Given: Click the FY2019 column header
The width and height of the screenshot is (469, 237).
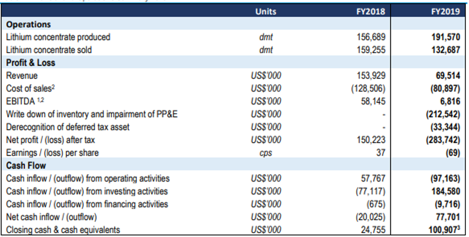Looking at the screenshot, I should tap(445, 11).
